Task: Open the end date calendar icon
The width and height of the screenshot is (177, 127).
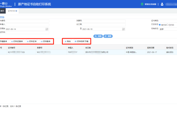Action: tap(123, 29)
